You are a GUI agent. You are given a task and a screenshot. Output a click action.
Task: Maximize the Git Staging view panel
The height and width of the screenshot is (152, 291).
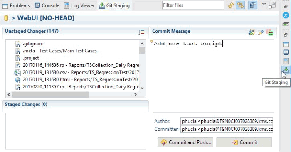click(x=272, y=5)
